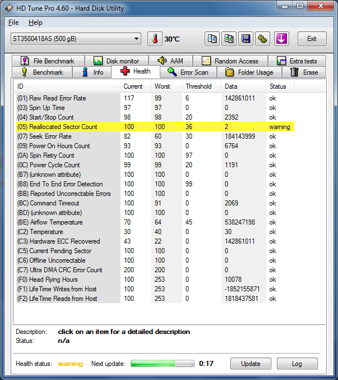Image resolution: width=338 pixels, height=380 pixels.
Task: Select Raw Read Error Rate row
Action: (x=155, y=98)
